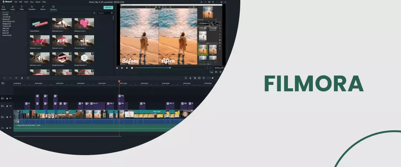Toggle lock on audio track 1
Screen dimensions: 401x167
7,128
